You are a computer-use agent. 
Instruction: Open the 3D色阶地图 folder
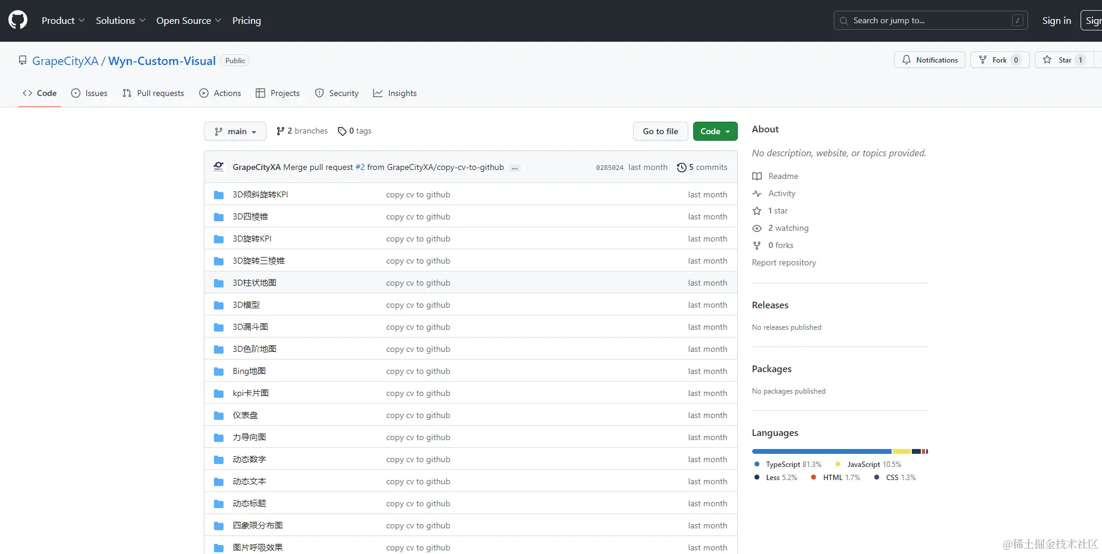(254, 349)
